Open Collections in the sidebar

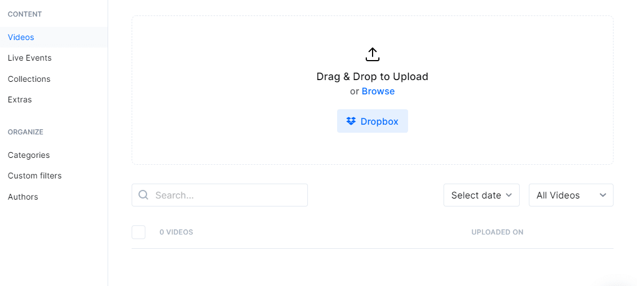click(x=29, y=79)
